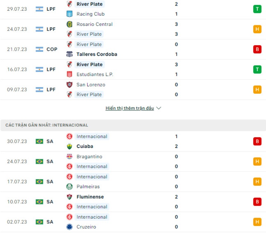Click the Internacional club logo
This screenshot has width=266, height=233.
point(69,136)
